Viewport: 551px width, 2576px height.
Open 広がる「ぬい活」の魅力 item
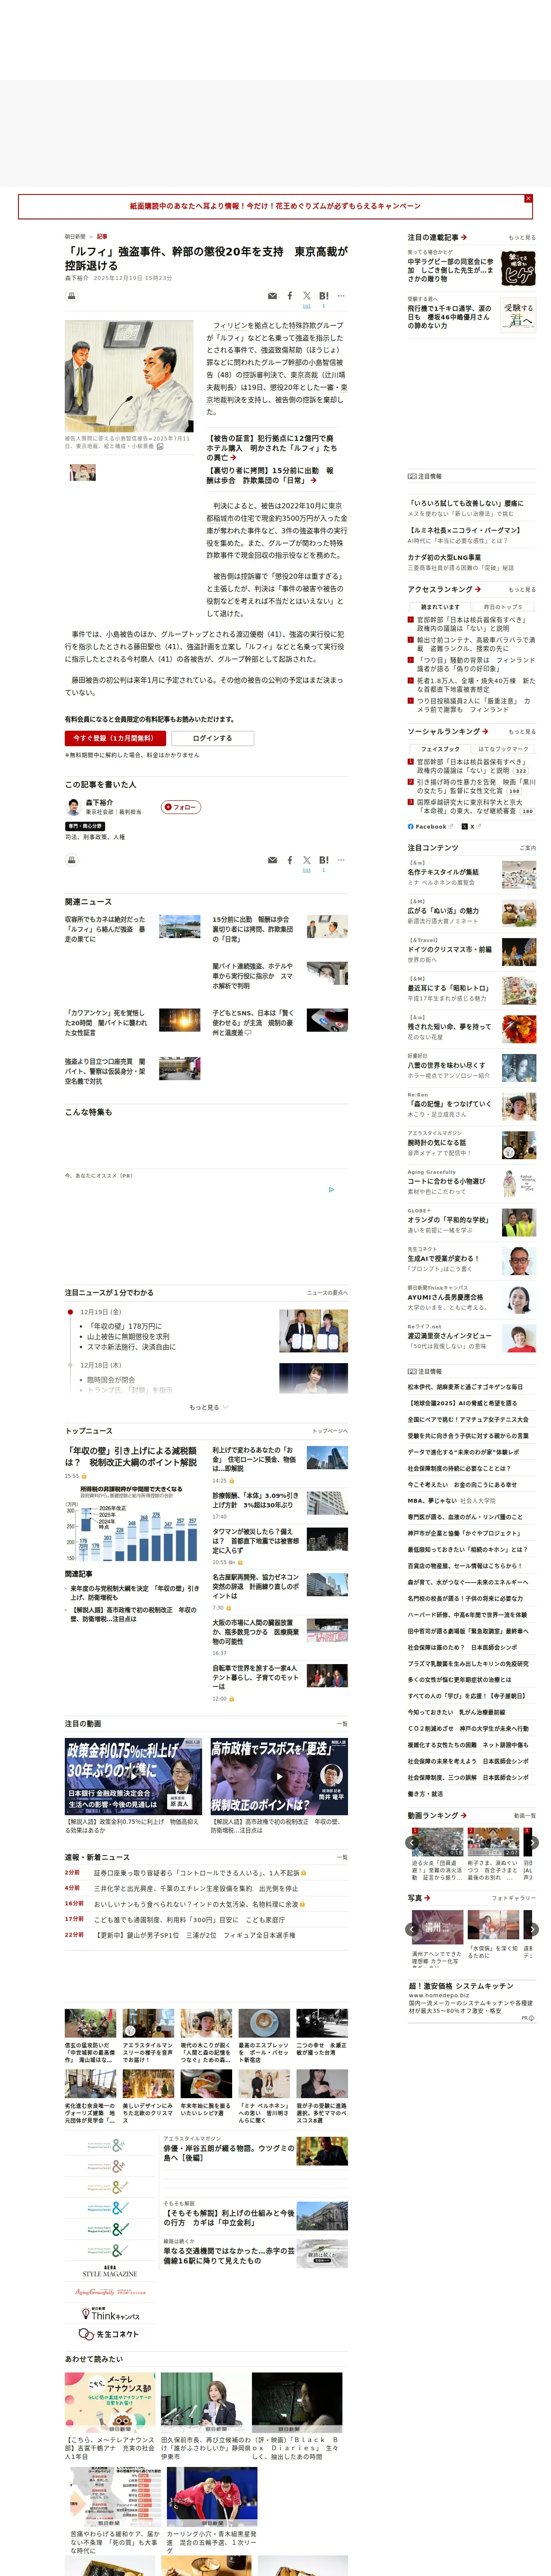[x=471, y=914]
